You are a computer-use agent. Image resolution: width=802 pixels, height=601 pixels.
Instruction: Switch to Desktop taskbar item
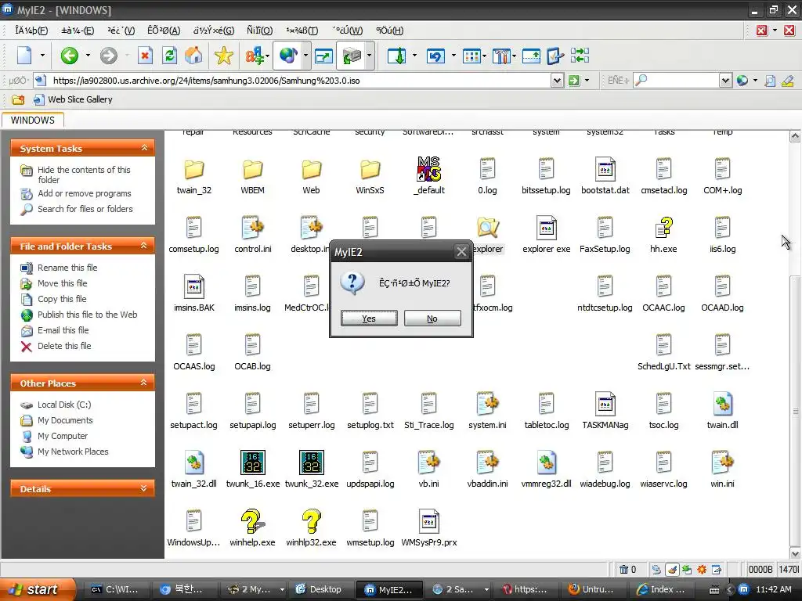(x=320, y=589)
